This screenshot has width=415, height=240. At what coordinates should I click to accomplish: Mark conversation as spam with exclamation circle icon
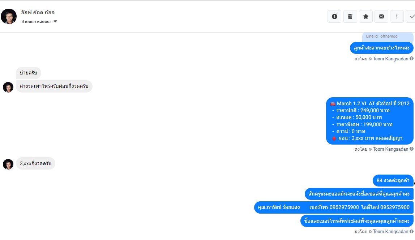tap(334, 16)
